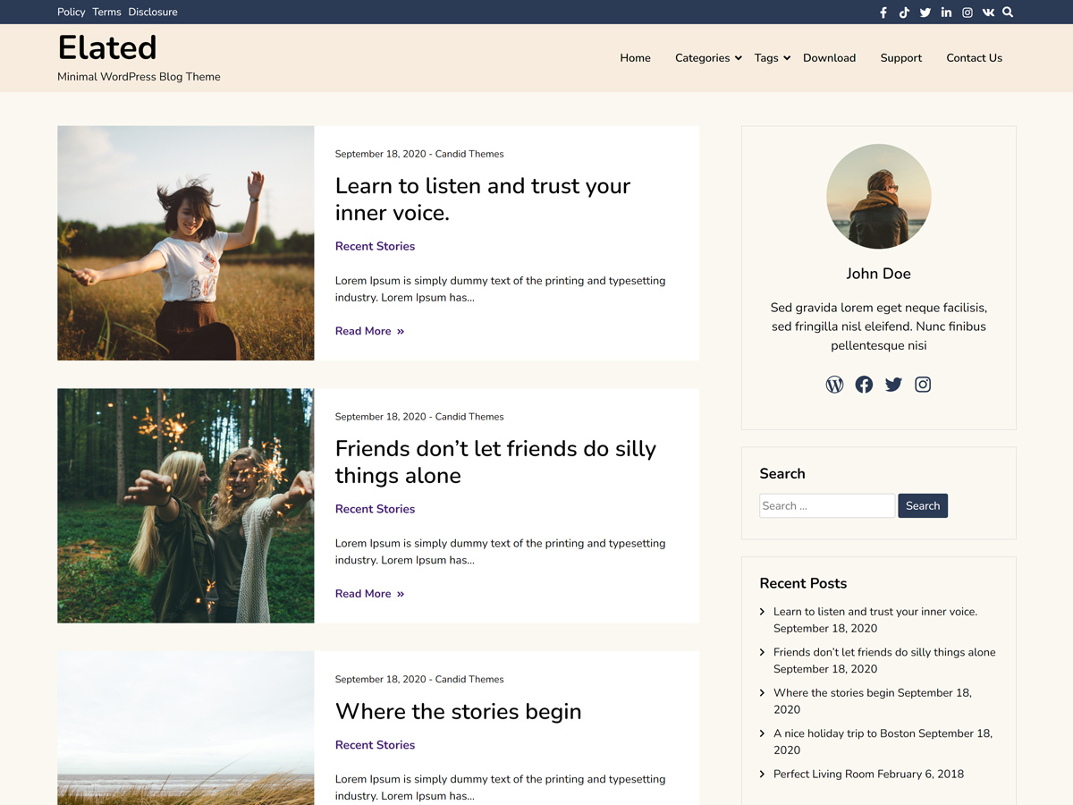Open the LinkedIn icon in the top bar
Viewport: 1073px width, 805px height.
tap(946, 13)
